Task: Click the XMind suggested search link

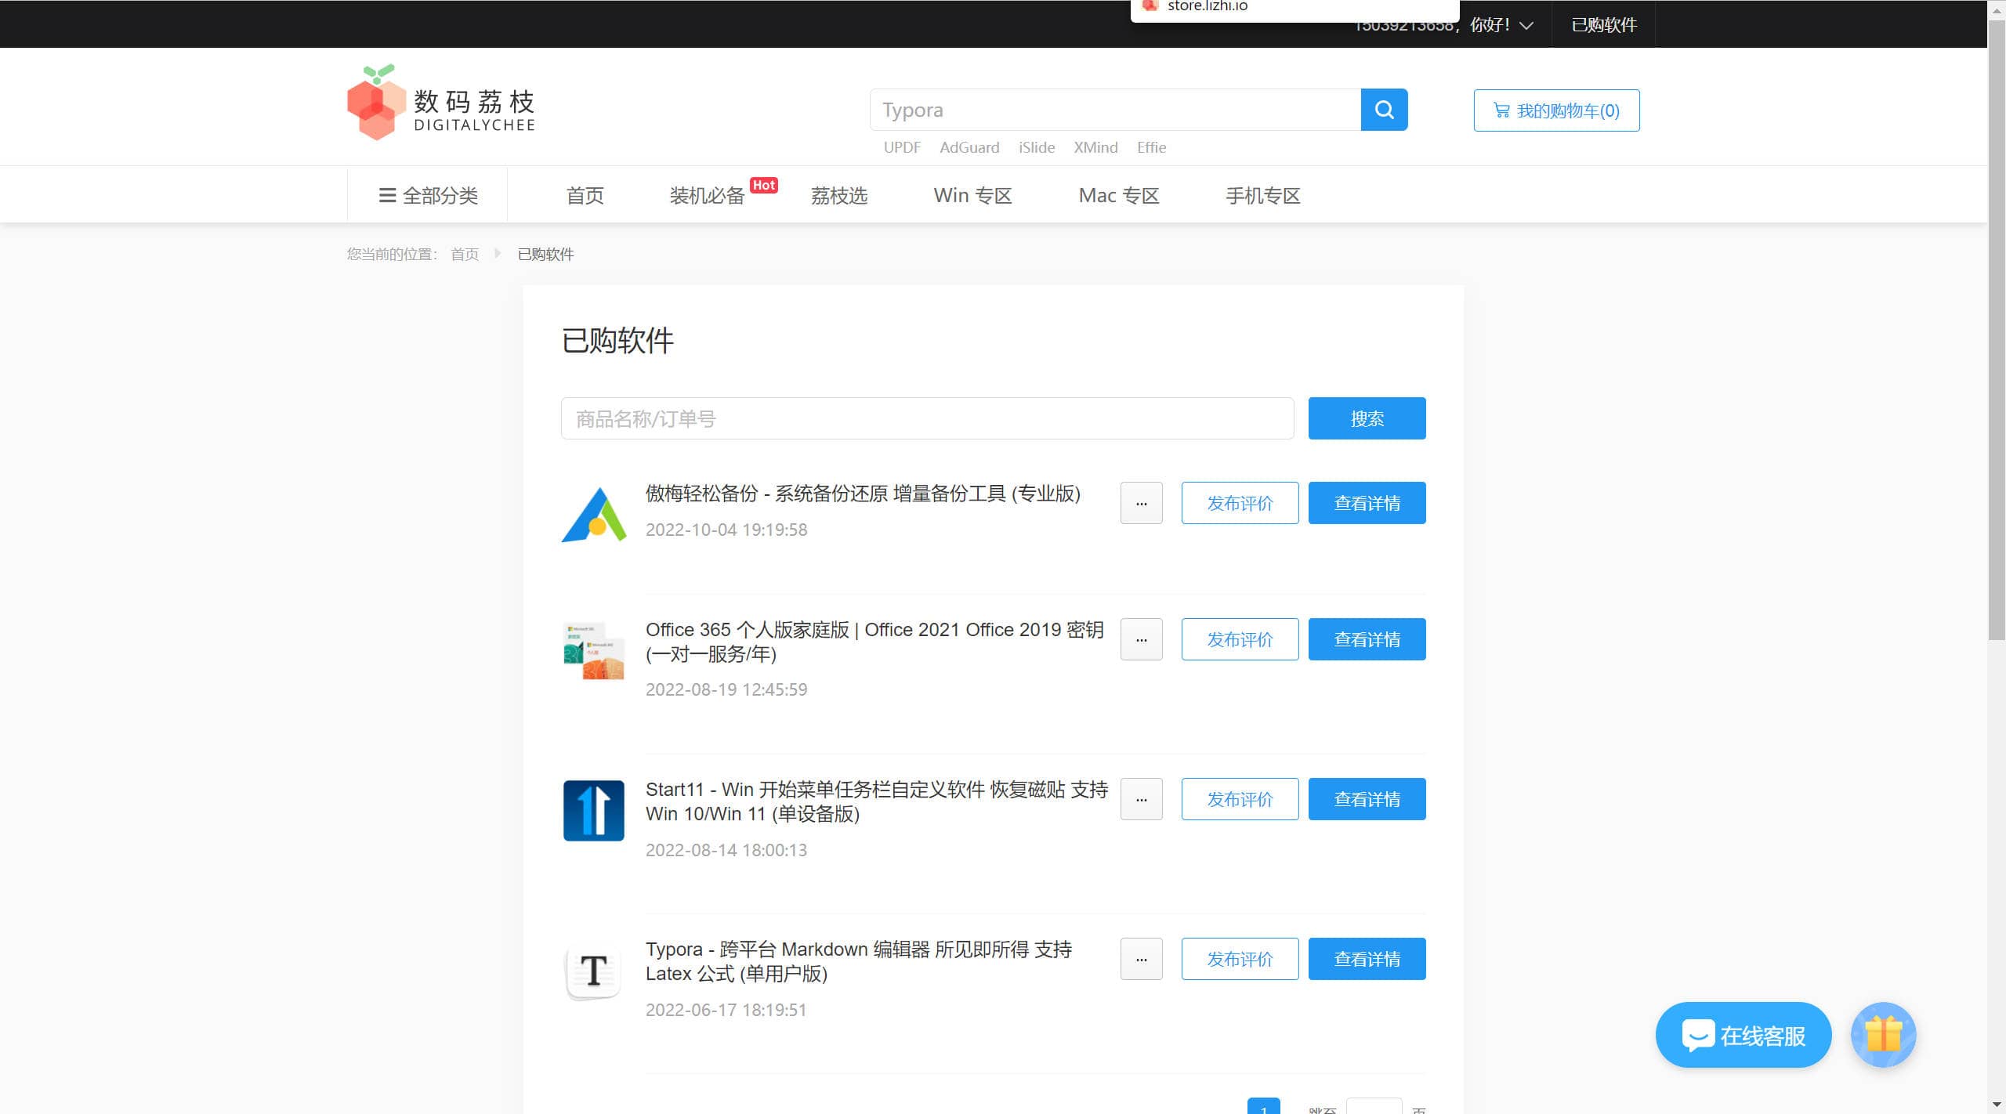Action: [1095, 147]
